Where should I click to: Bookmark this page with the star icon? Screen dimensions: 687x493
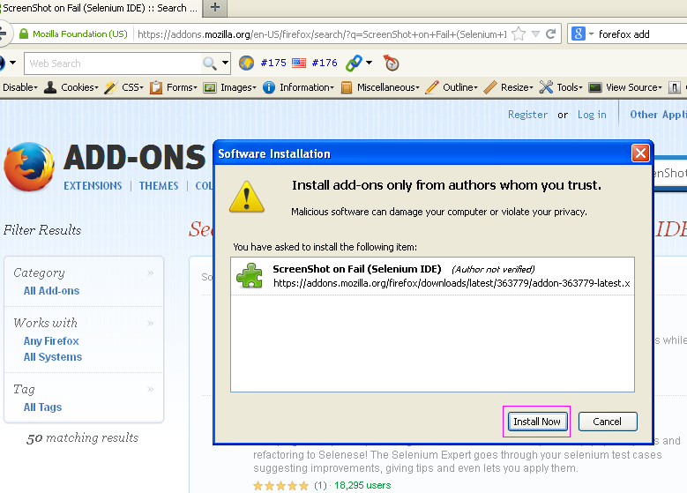click(519, 34)
